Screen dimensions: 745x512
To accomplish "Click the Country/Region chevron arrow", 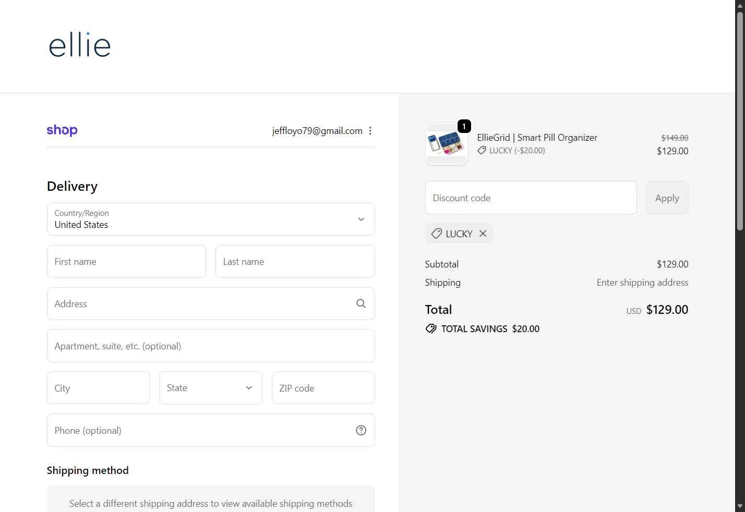I will click(361, 219).
